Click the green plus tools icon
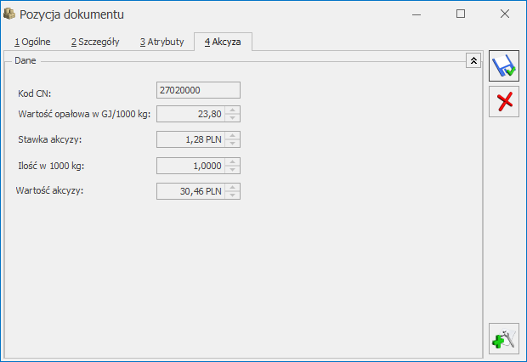Viewport: 527px width, 362px height. pyautogui.click(x=504, y=338)
